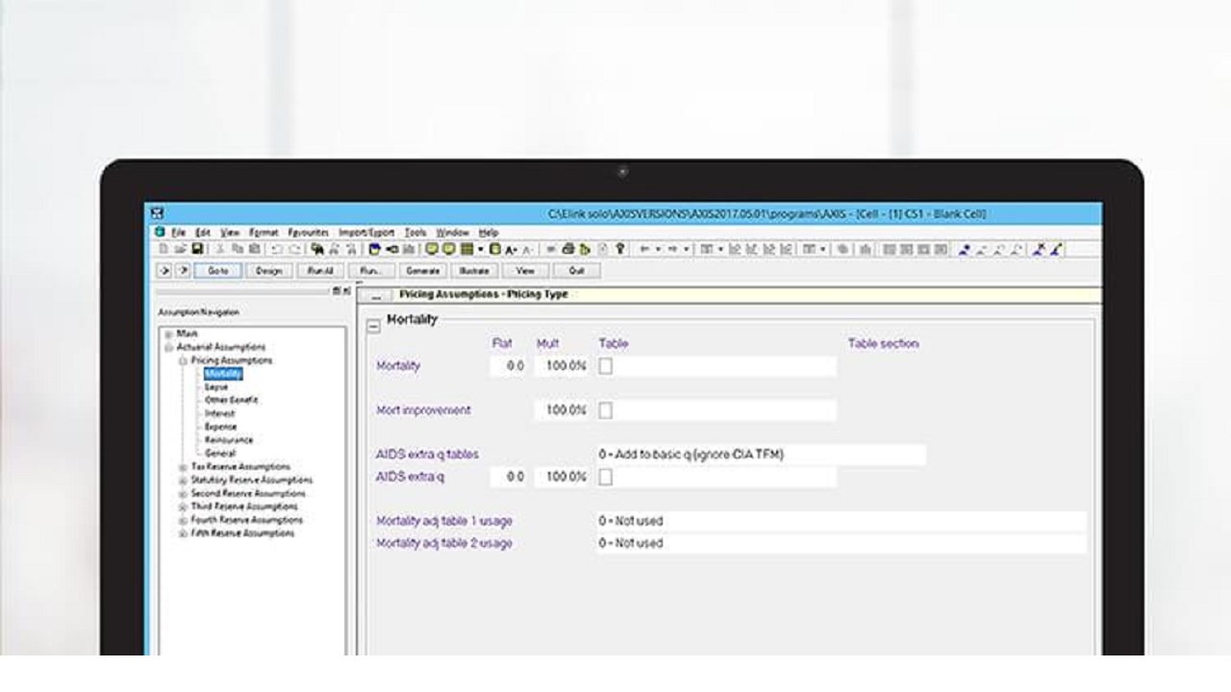Screen dimensions: 1231x692
Task: Select Interest in the assumption tree
Action: 220,413
